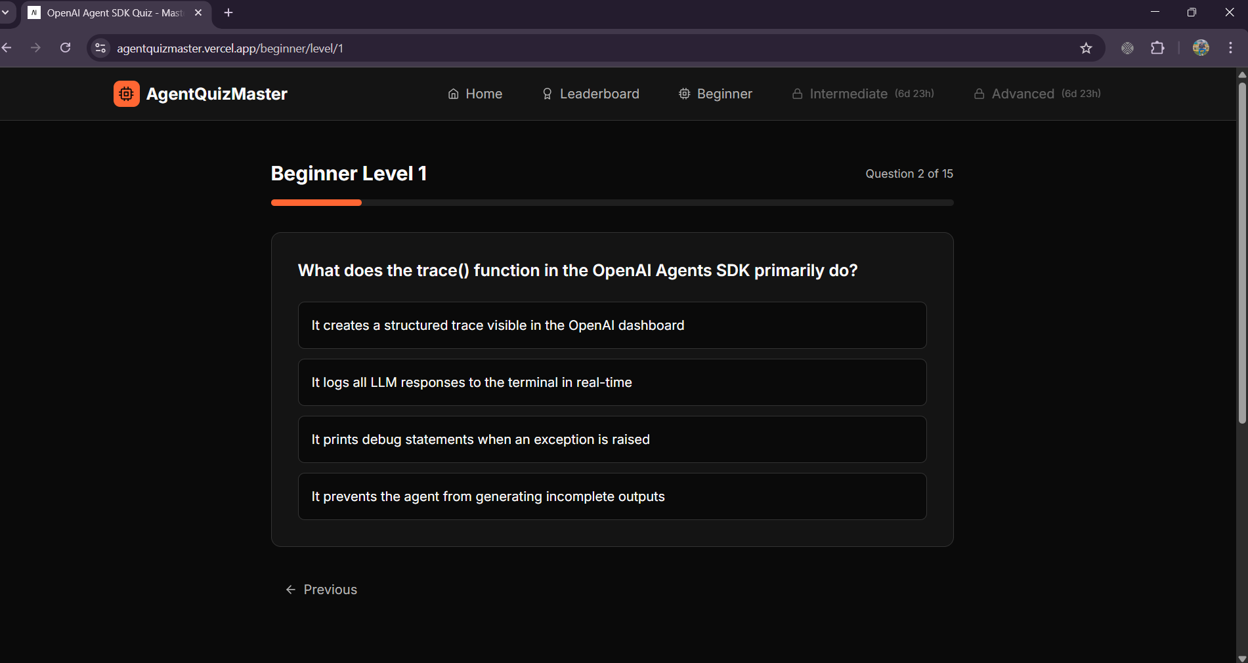Image resolution: width=1248 pixels, height=663 pixels.
Task: Open the Extensions puzzle menu
Action: coord(1157,48)
